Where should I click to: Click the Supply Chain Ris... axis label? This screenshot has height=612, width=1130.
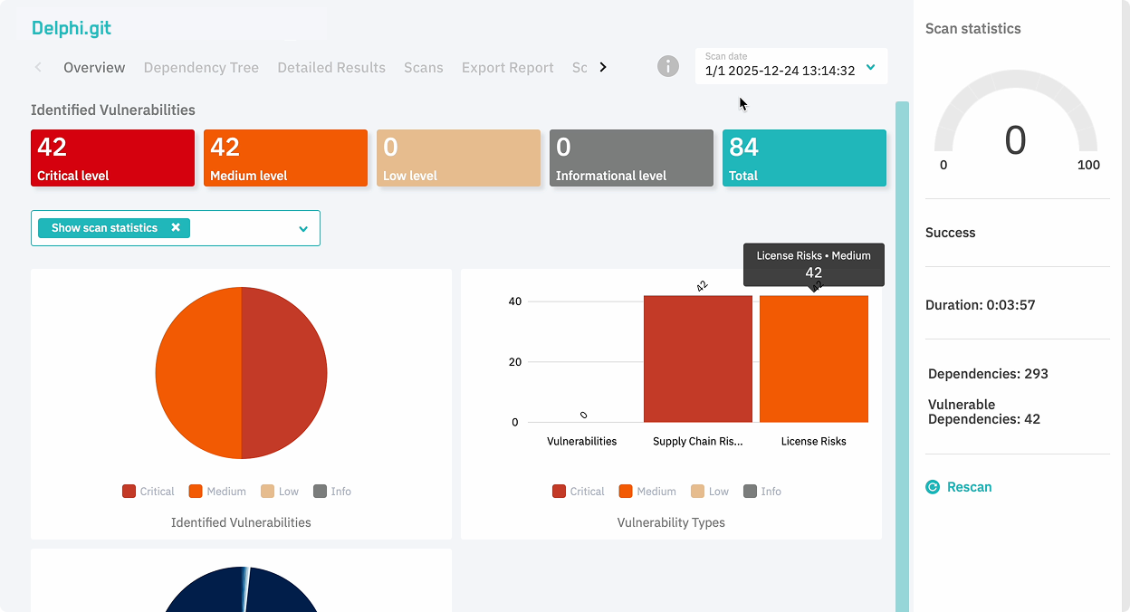click(x=698, y=442)
